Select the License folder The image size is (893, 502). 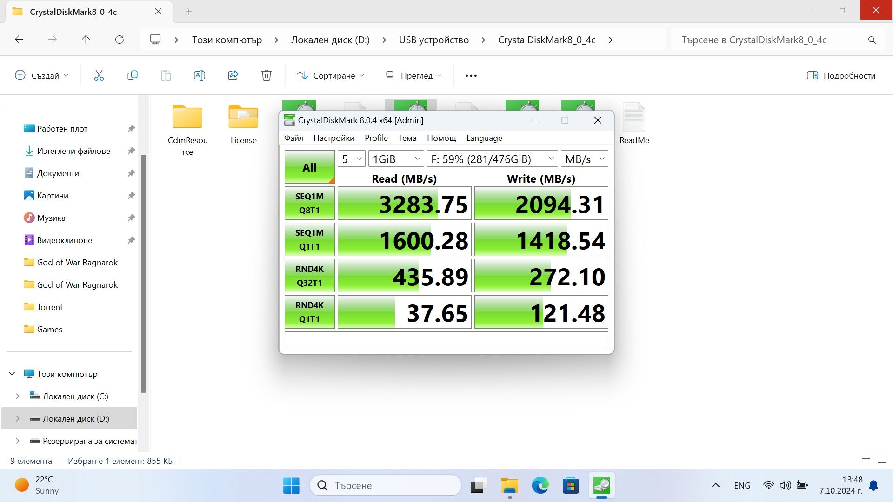pyautogui.click(x=243, y=124)
